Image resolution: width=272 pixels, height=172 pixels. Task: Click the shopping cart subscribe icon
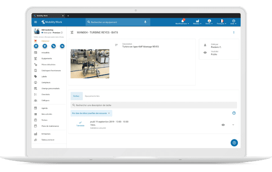[x=35, y=41]
